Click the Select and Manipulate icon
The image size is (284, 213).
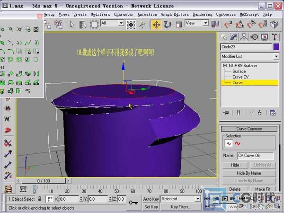(142, 25)
